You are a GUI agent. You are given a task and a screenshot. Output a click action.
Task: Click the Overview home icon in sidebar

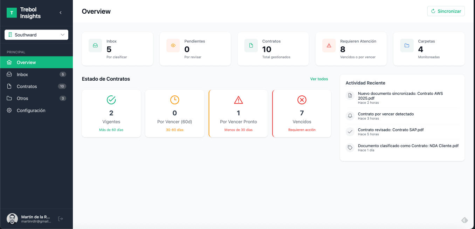[x=10, y=62]
